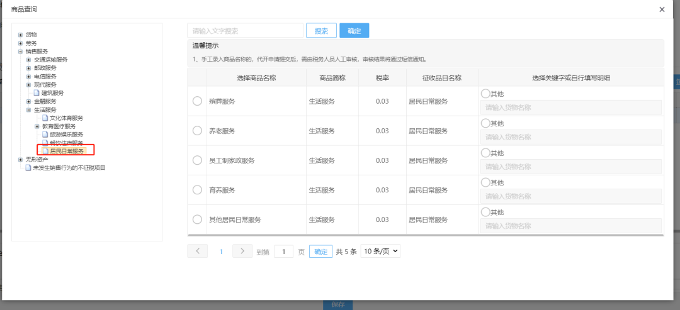Click the 保存 button on the background page
Viewport: 680px width, 310px height.
pyautogui.click(x=338, y=304)
